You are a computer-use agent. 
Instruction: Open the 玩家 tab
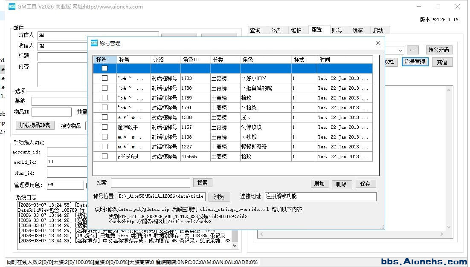[x=357, y=30]
